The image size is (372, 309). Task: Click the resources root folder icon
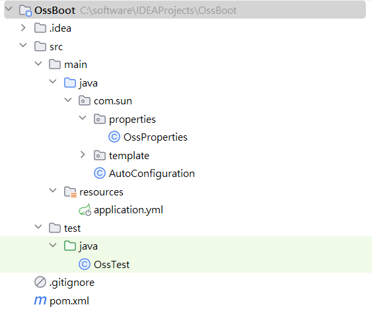(70, 192)
